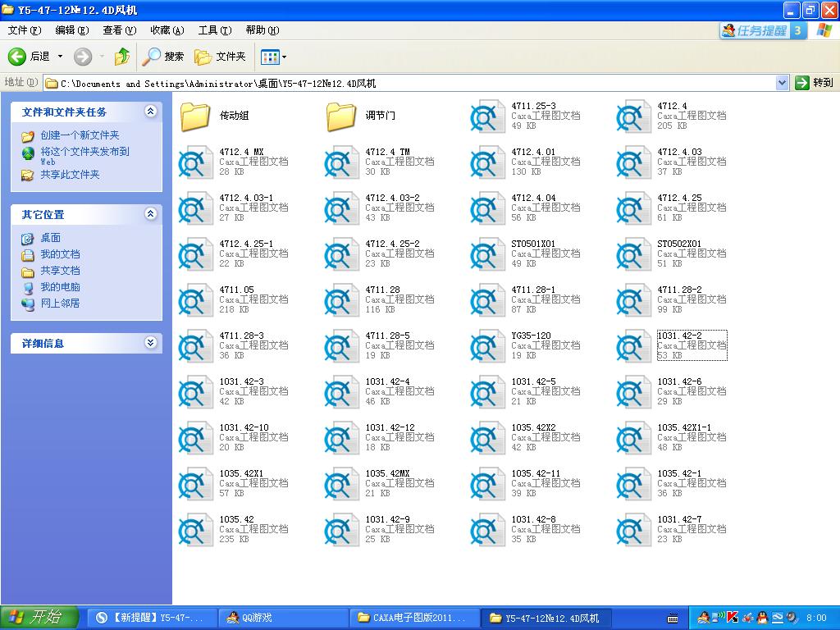Screen dimensions: 840x630
Task: Open the 调节门 folder
Action: pos(340,116)
